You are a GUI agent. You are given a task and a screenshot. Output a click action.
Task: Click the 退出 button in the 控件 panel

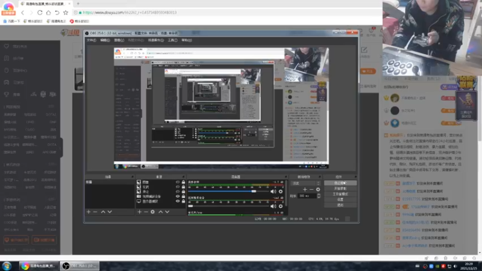[x=340, y=205]
